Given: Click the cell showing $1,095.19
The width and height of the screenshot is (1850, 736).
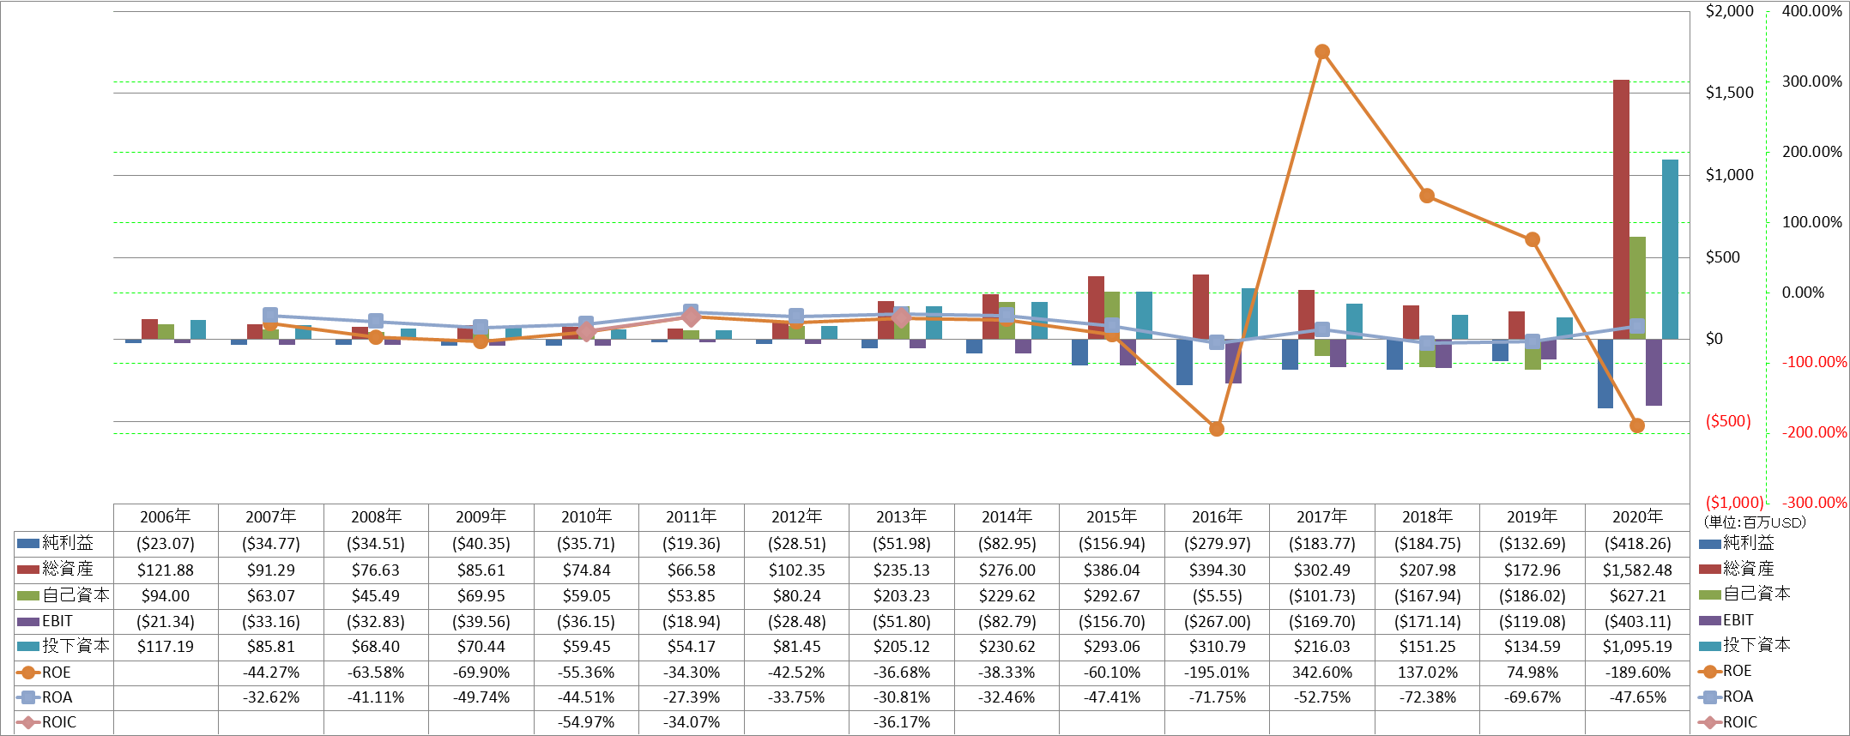Looking at the screenshot, I should (1637, 647).
